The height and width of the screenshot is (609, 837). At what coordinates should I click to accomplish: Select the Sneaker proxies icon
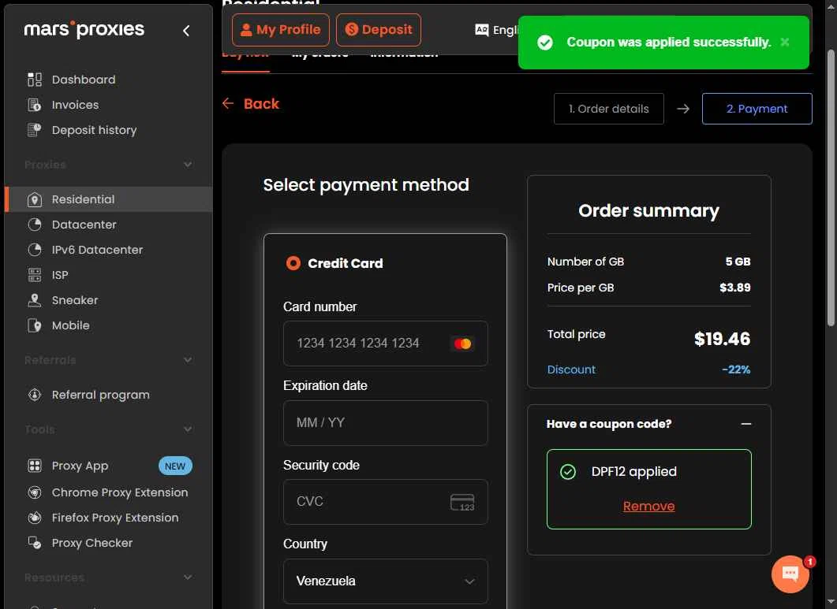35,300
